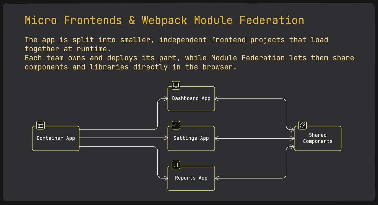The image size is (378, 205).
Task: Click the monitor icon above Dashboard App
Action: (x=175, y=85)
